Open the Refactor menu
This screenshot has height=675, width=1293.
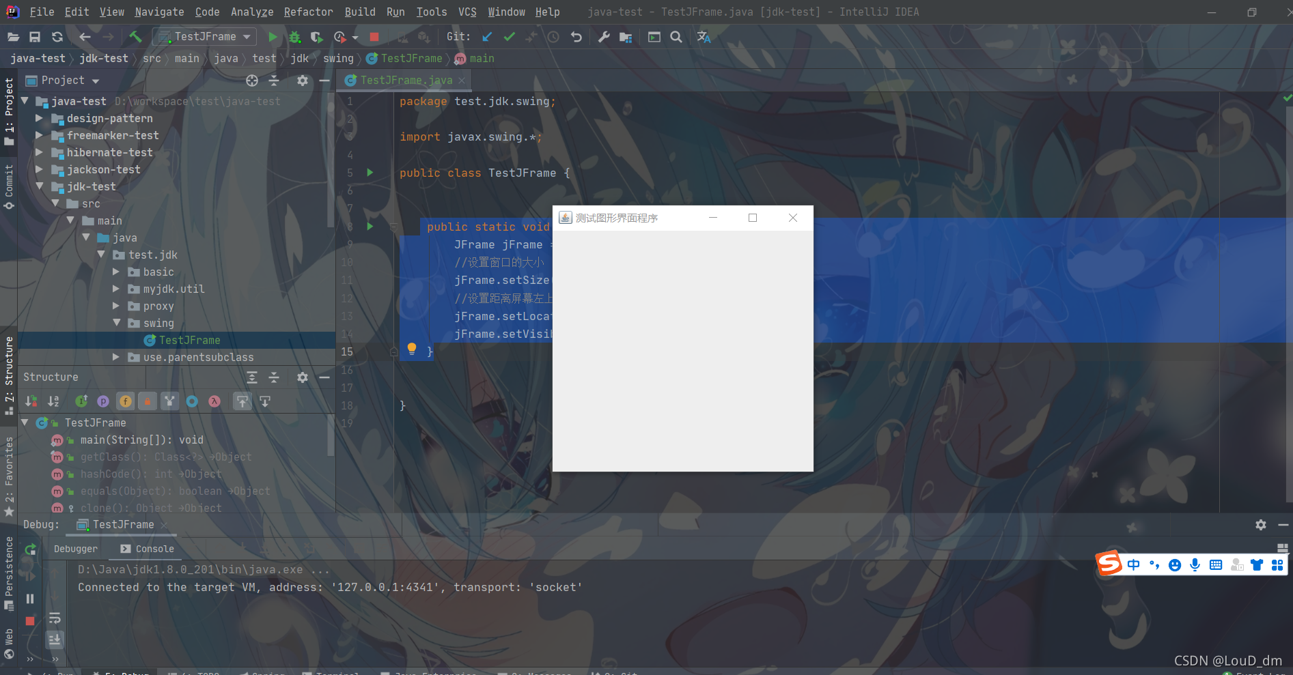pyautogui.click(x=308, y=12)
